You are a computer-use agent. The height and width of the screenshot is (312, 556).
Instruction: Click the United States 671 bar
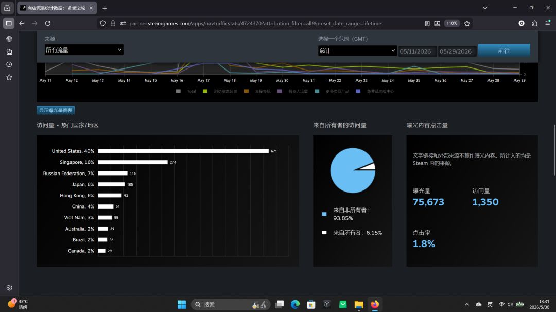[x=183, y=151]
